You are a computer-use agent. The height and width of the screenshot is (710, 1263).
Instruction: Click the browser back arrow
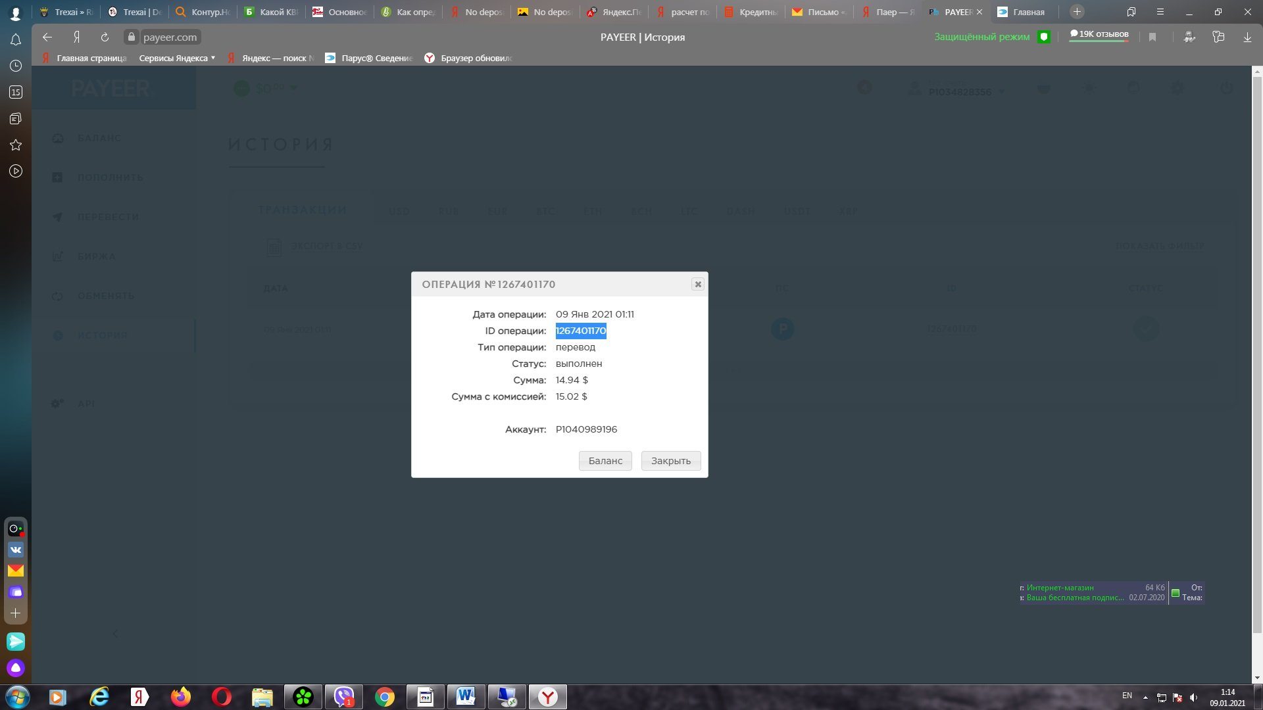[x=47, y=37]
